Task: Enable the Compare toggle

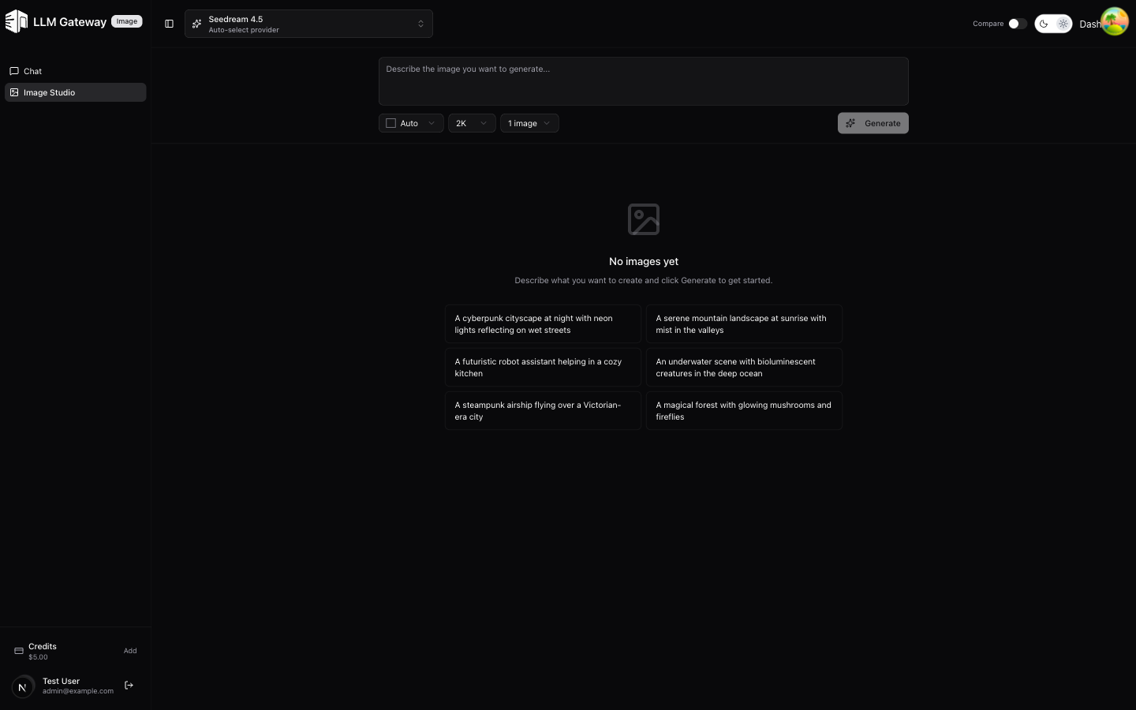Action: (1017, 24)
